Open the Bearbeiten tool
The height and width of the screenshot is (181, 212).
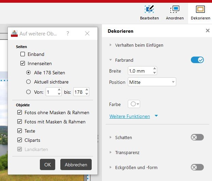[x=149, y=13]
